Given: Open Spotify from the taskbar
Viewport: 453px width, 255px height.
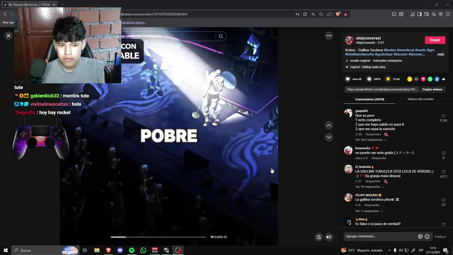Looking at the screenshot, I should tap(132, 250).
